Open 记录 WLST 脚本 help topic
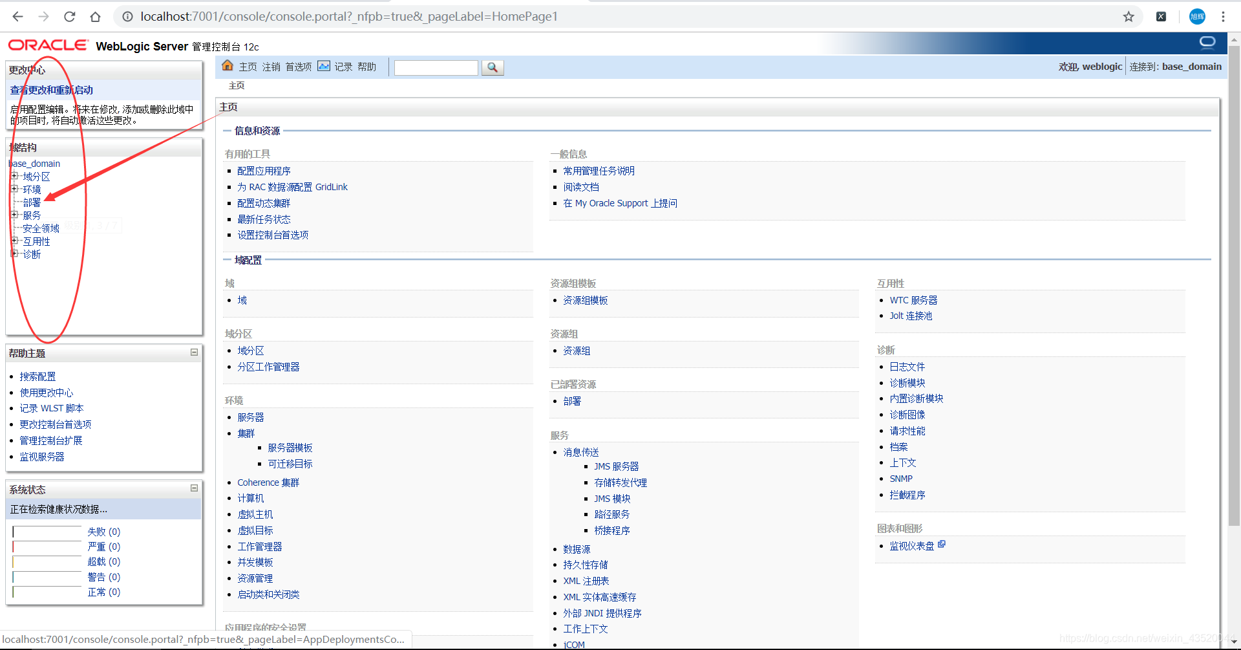The width and height of the screenshot is (1241, 650). click(x=52, y=408)
